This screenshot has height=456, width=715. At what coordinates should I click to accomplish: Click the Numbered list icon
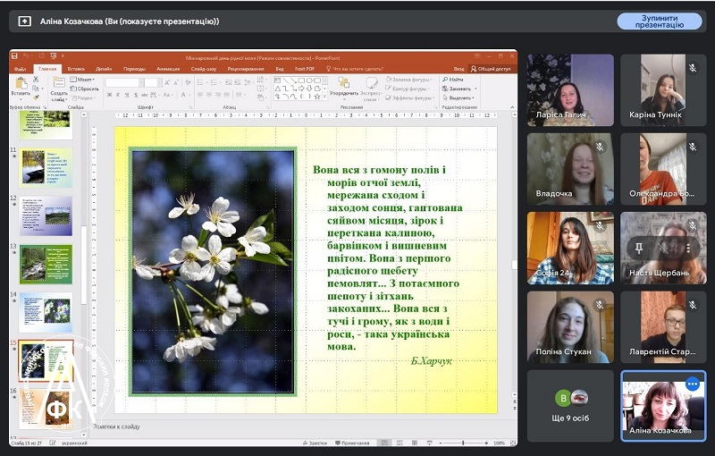coord(214,82)
